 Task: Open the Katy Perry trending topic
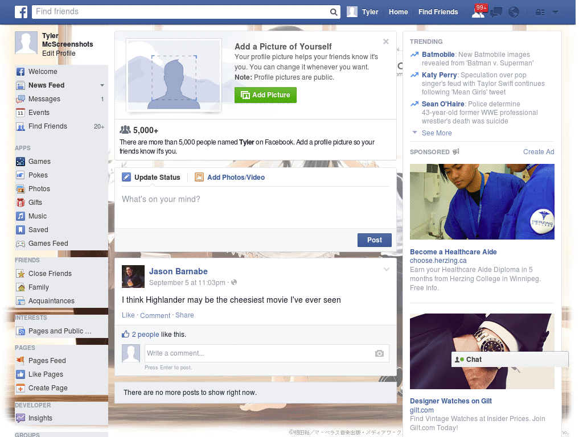(x=439, y=75)
